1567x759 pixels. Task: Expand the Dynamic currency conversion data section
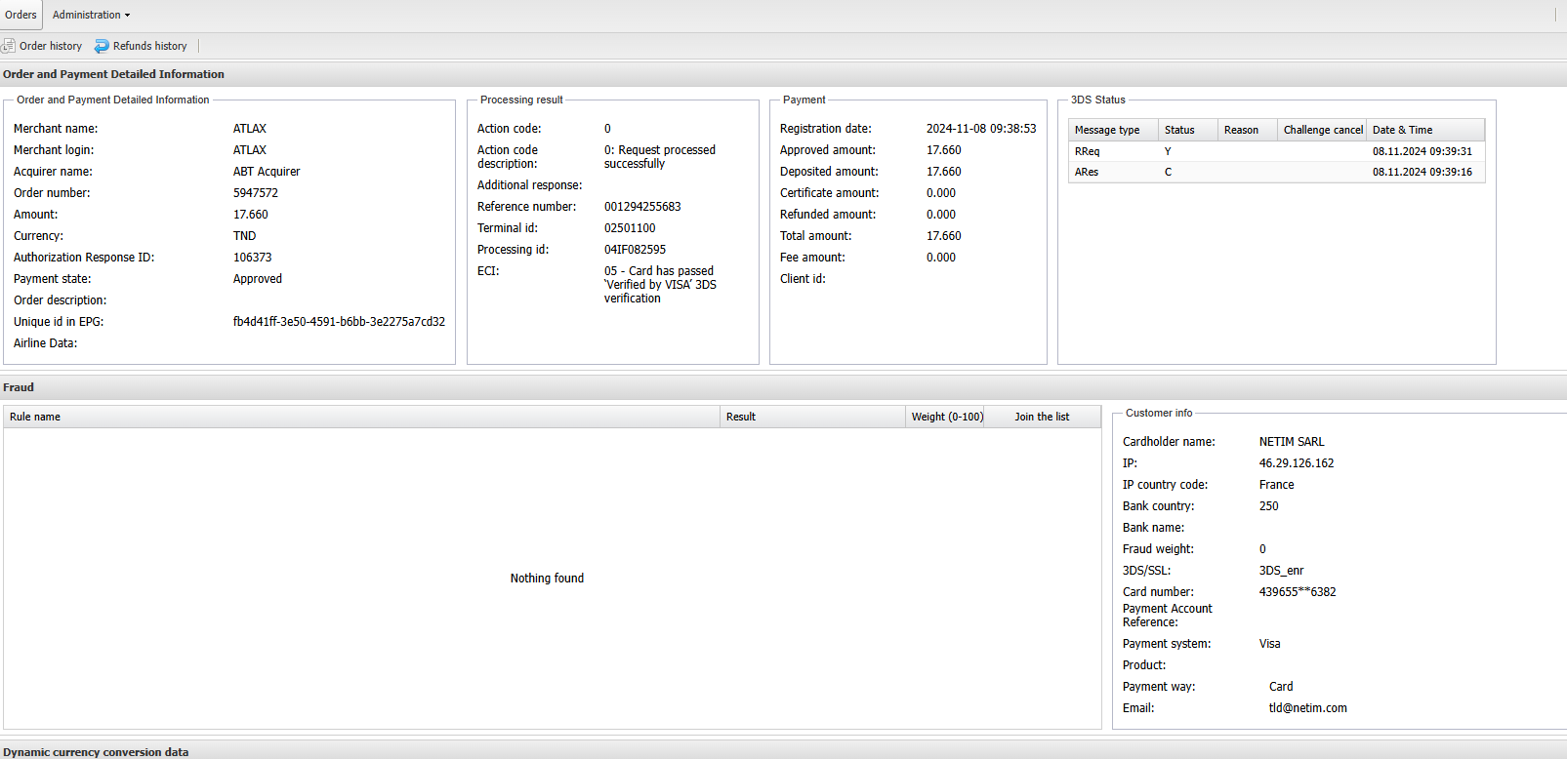(96, 752)
